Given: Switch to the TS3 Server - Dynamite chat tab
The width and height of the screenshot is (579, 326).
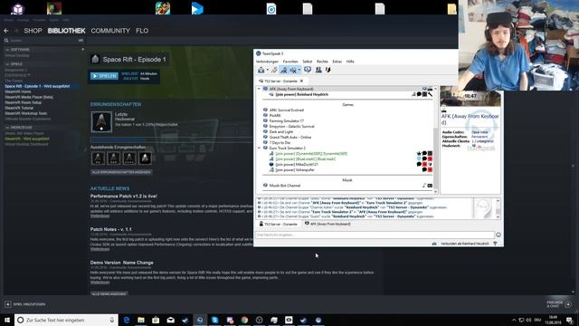Looking at the screenshot, I should (x=278, y=224).
